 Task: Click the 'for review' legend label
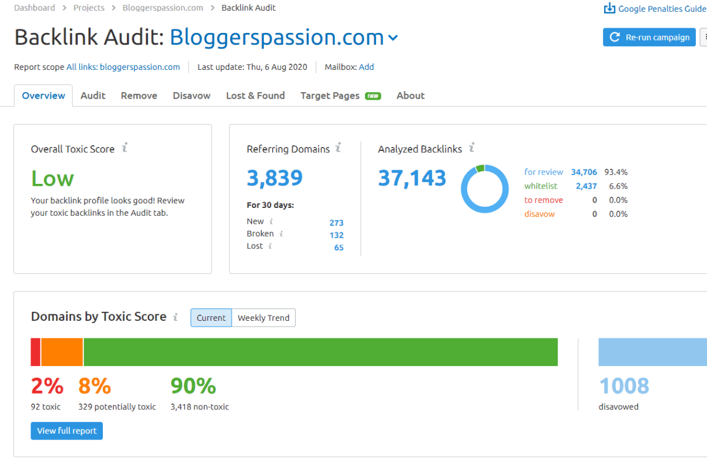pyautogui.click(x=544, y=172)
